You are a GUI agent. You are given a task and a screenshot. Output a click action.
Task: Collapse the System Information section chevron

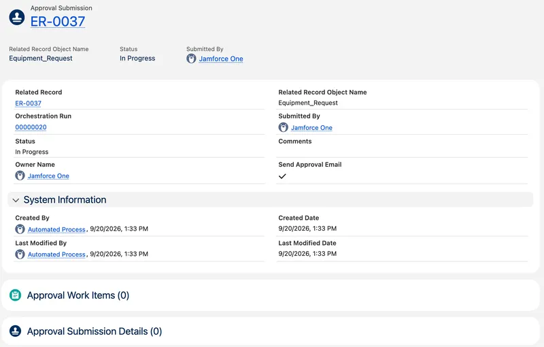point(16,200)
